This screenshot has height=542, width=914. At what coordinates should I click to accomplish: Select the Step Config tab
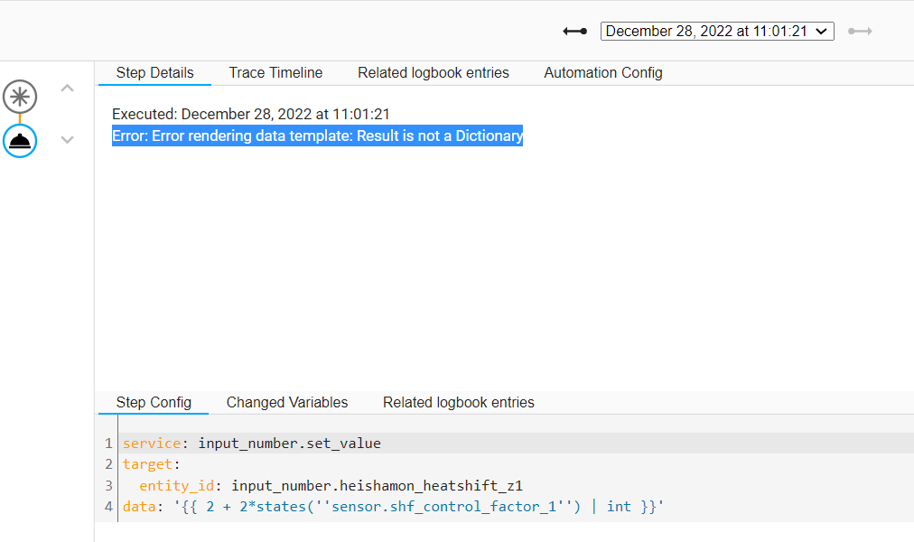pyautogui.click(x=154, y=403)
